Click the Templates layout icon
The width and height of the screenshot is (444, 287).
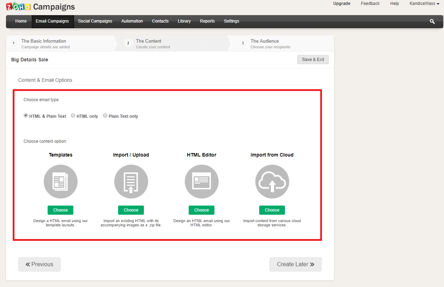tap(61, 182)
